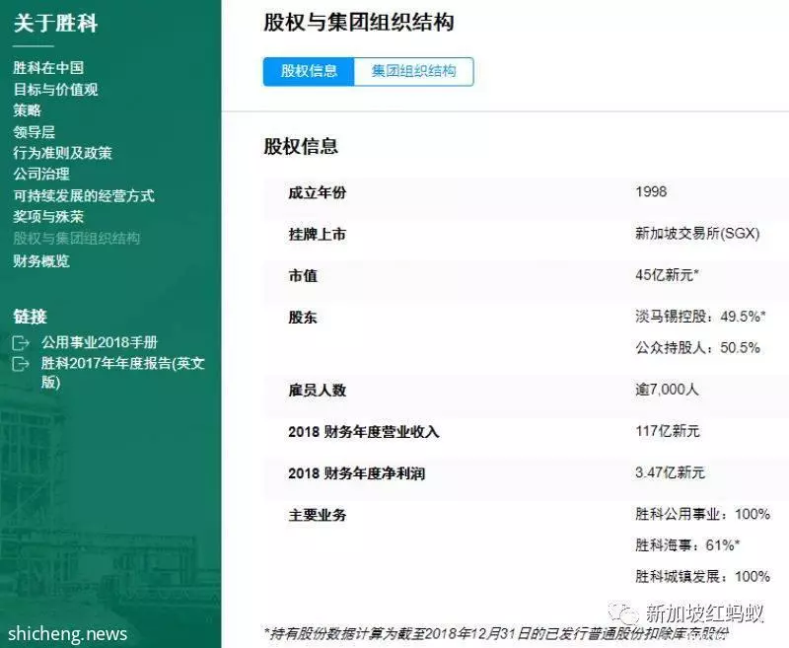Screen dimensions: 789x648
Task: Click the external-link icon beside 公用事业2018手册
Action: [21, 343]
